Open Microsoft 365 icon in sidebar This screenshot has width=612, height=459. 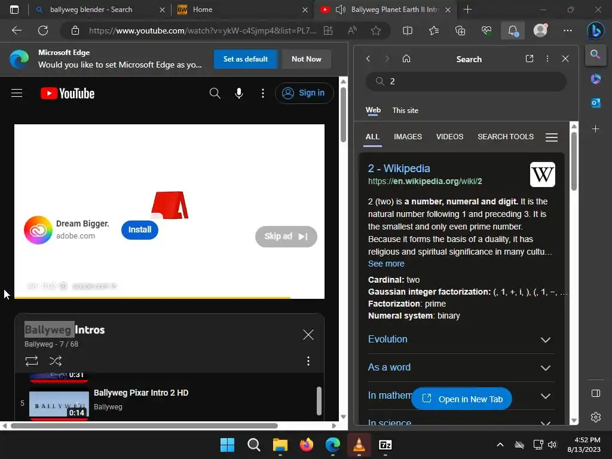pyautogui.click(x=596, y=79)
